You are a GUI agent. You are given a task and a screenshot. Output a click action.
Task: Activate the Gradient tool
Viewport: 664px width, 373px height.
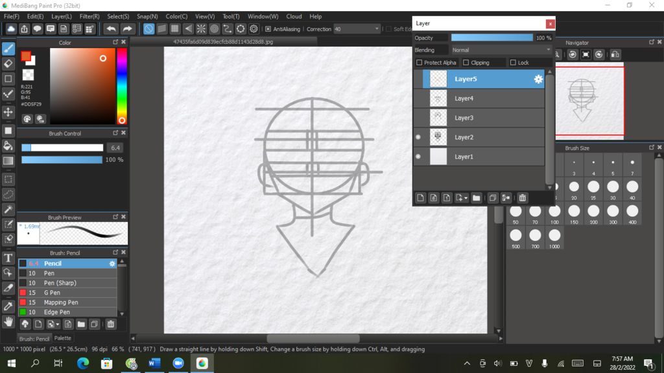point(8,161)
